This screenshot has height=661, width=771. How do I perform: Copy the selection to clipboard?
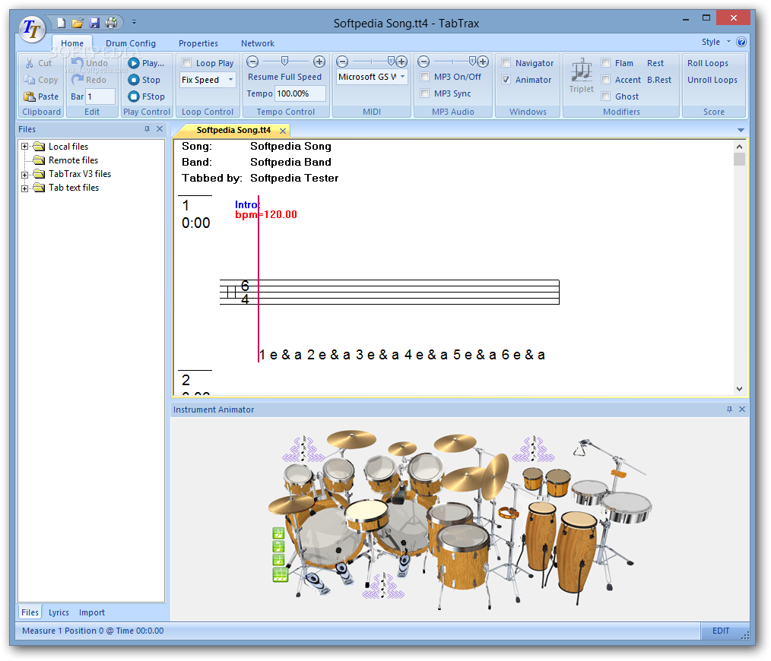41,80
